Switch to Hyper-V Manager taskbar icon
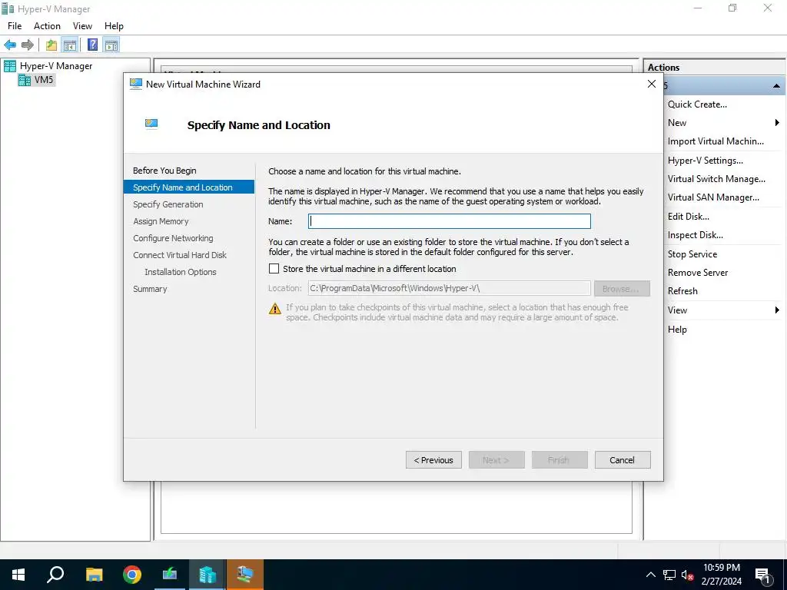787x590 pixels. point(208,575)
